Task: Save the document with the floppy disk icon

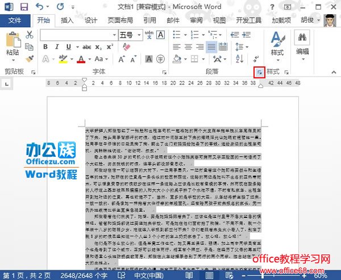Action: coord(24,7)
